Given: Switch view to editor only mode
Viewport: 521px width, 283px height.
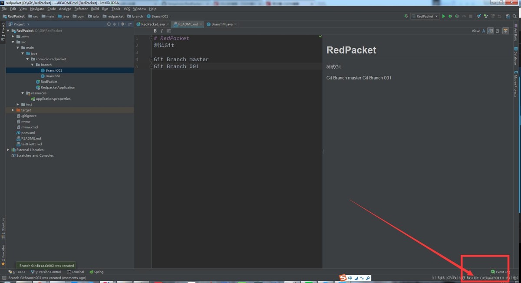Looking at the screenshot, I should click(484, 31).
